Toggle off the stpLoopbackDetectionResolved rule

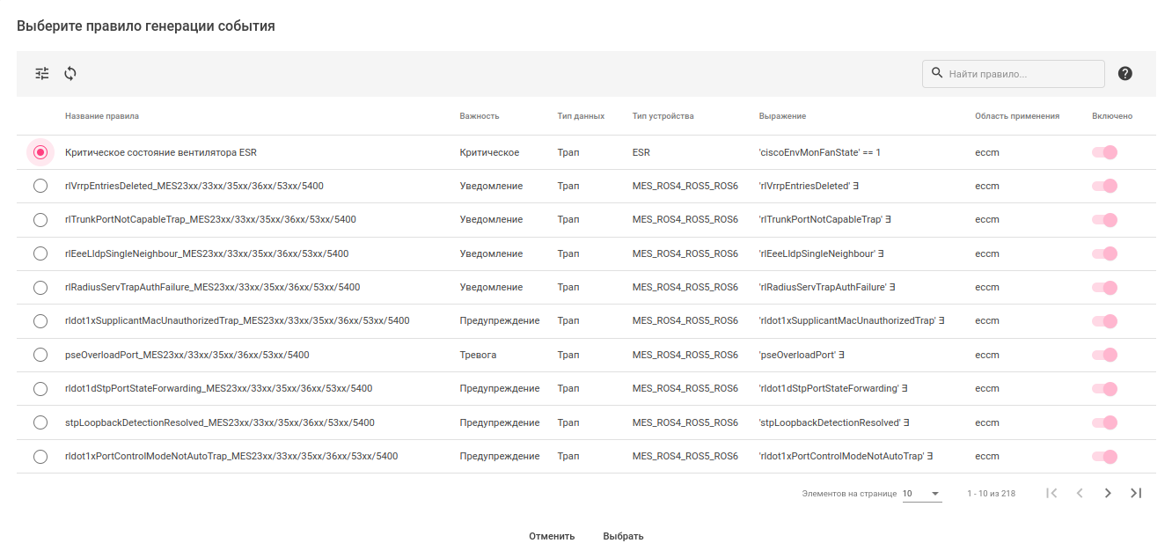pyautogui.click(x=1104, y=422)
